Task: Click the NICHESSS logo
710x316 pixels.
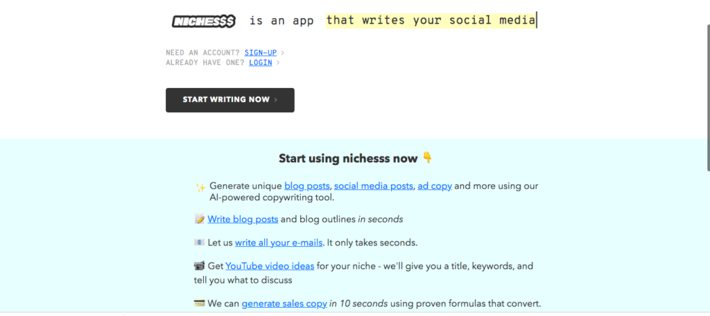Action: coord(204,21)
